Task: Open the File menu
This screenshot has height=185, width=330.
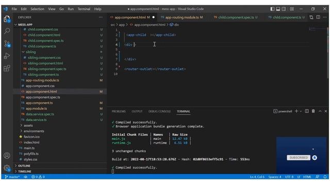Action: pos(14,9)
